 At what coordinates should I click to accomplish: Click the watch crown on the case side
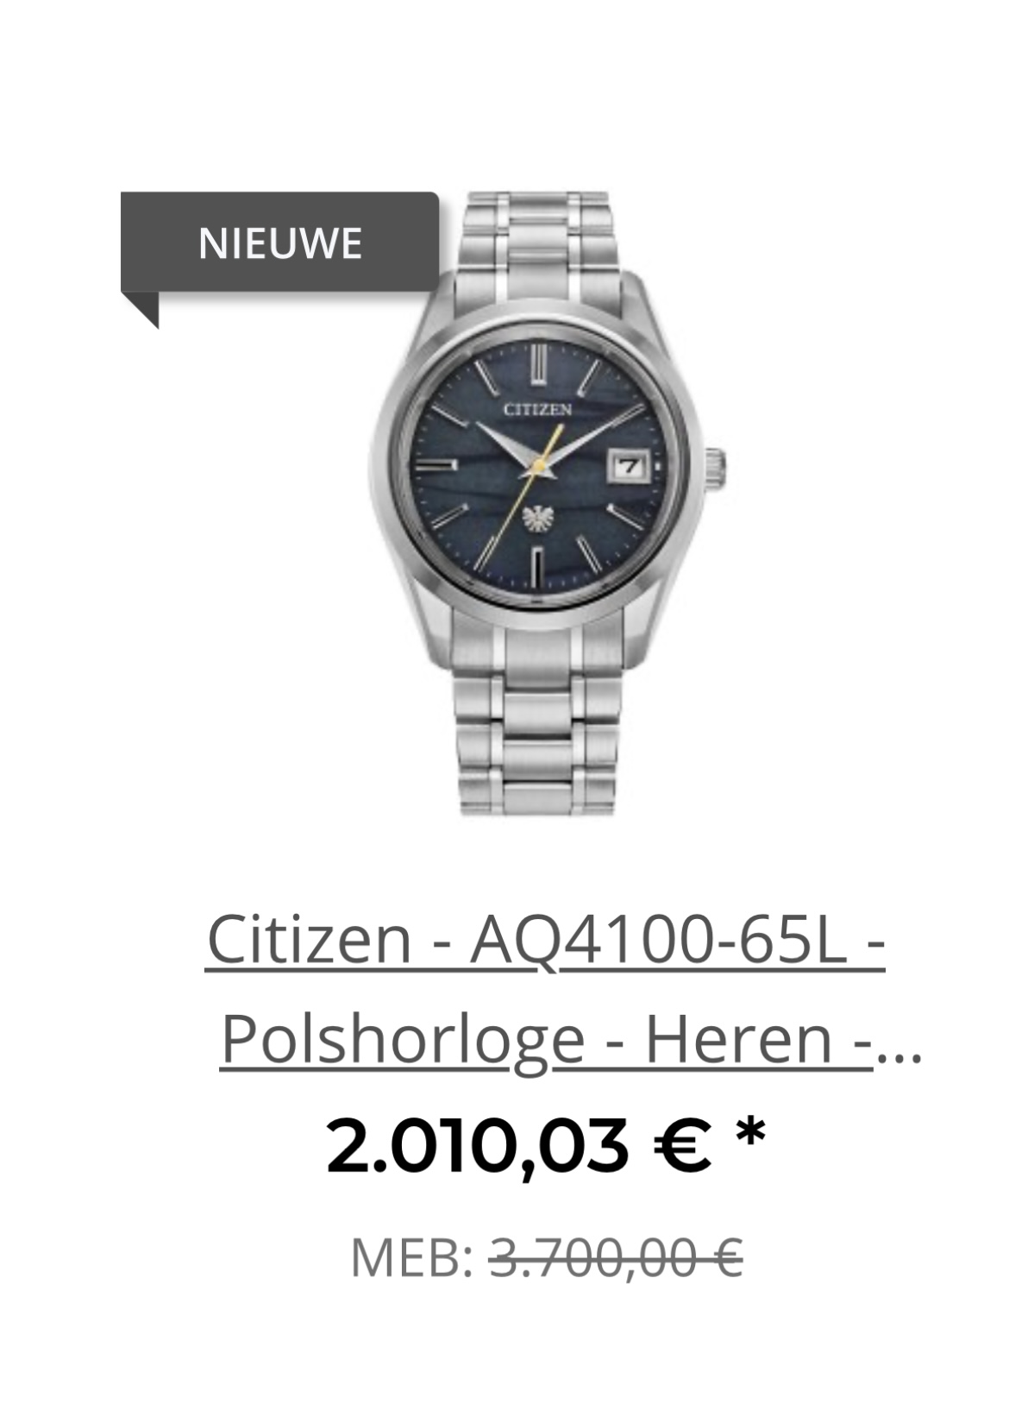coord(716,467)
